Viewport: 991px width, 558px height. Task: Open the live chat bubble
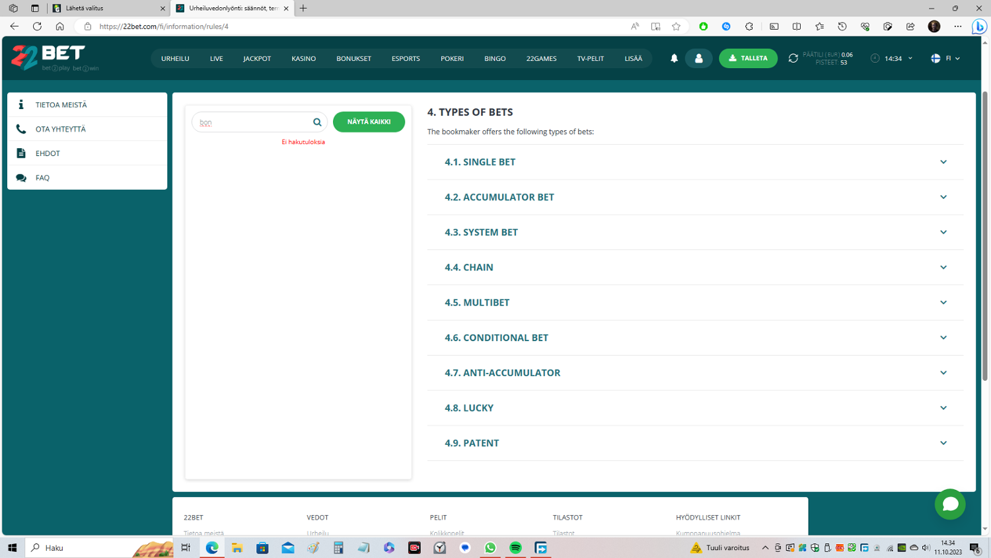tap(950, 504)
